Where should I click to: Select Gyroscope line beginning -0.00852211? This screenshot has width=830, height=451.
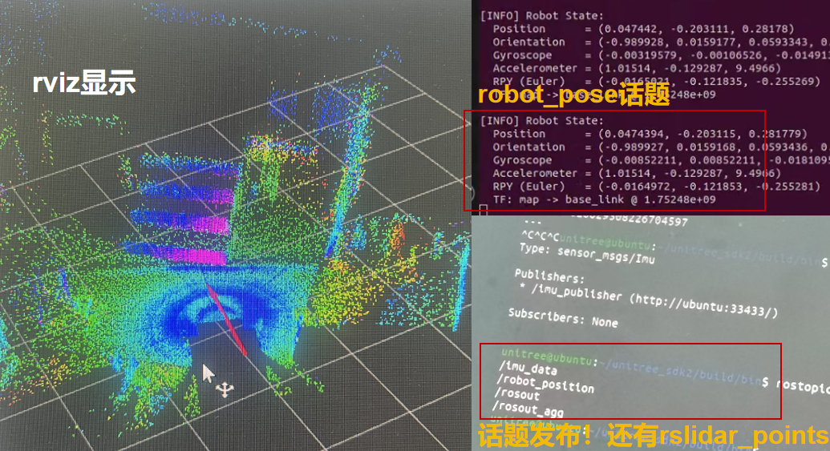[661, 159]
